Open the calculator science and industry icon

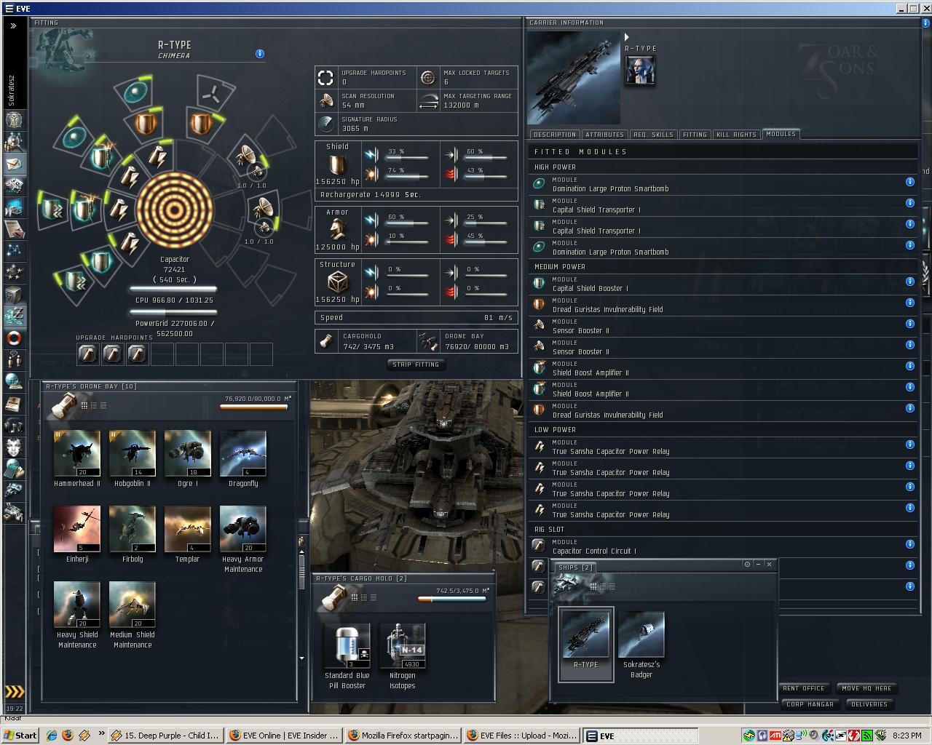(14, 469)
